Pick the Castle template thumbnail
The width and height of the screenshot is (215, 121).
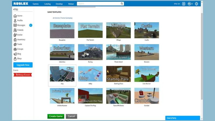[x=147, y=30]
